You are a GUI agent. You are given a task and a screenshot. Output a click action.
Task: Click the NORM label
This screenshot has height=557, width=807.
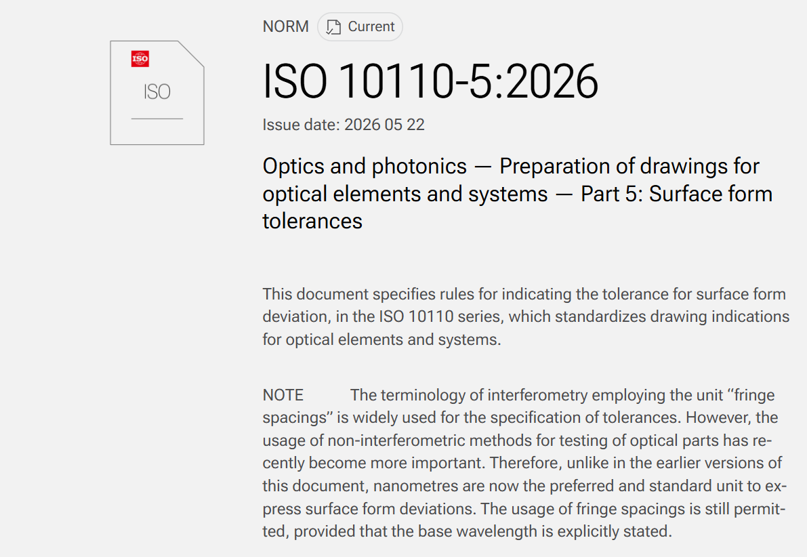tap(286, 26)
